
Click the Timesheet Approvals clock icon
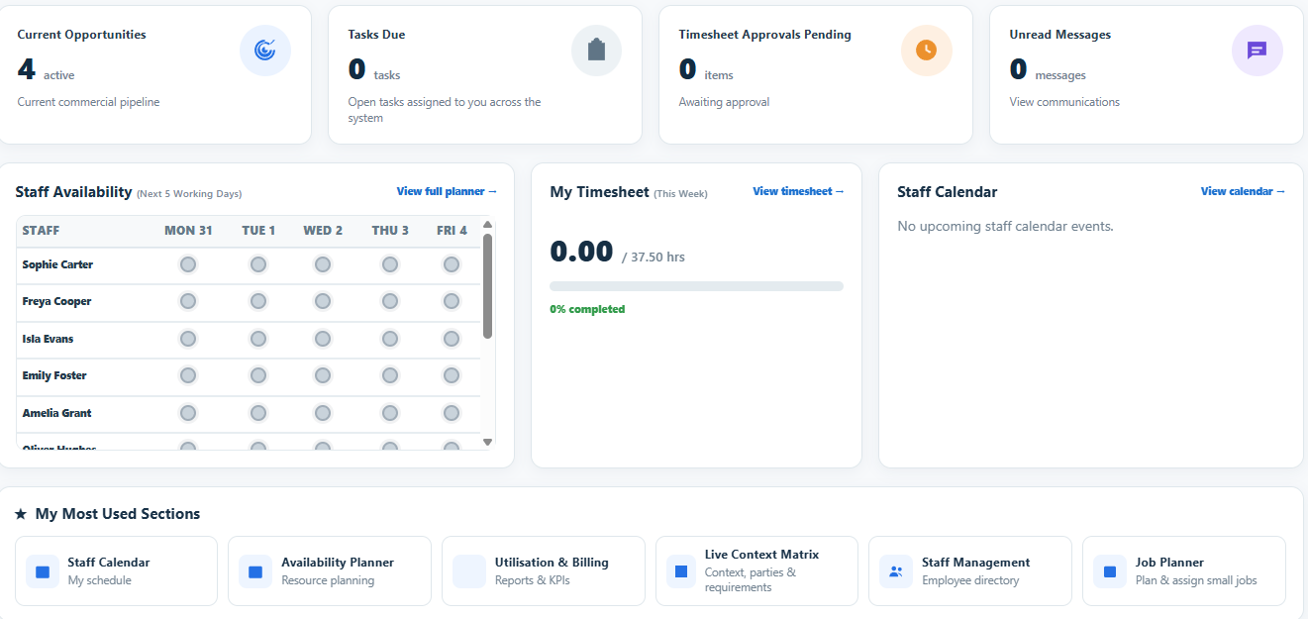(x=927, y=51)
